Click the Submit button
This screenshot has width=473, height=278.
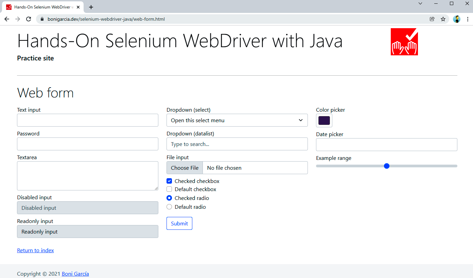point(179,223)
